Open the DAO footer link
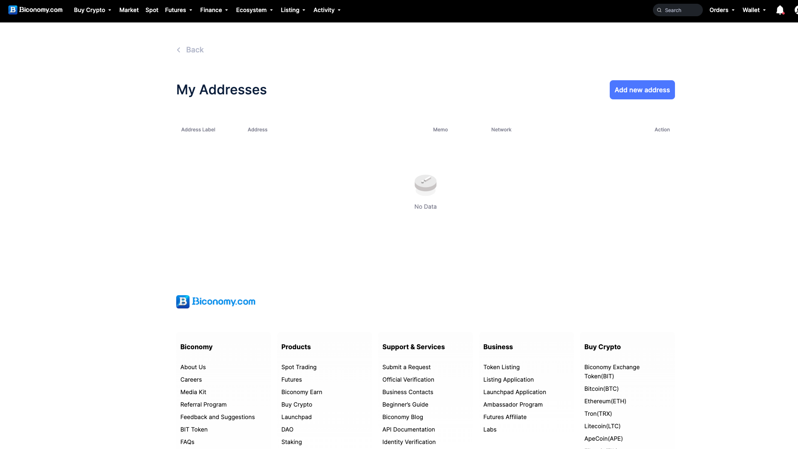Screen dimensions: 798x449 287,429
